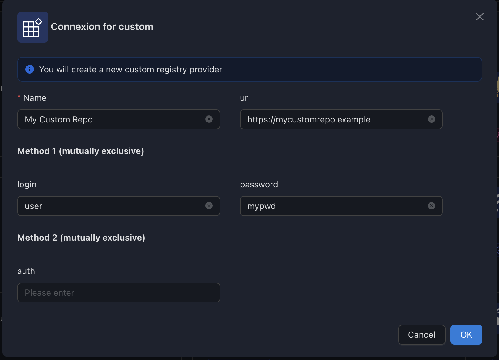Click the custom registry grid icon
The width and height of the screenshot is (499, 360).
pyautogui.click(x=32, y=27)
